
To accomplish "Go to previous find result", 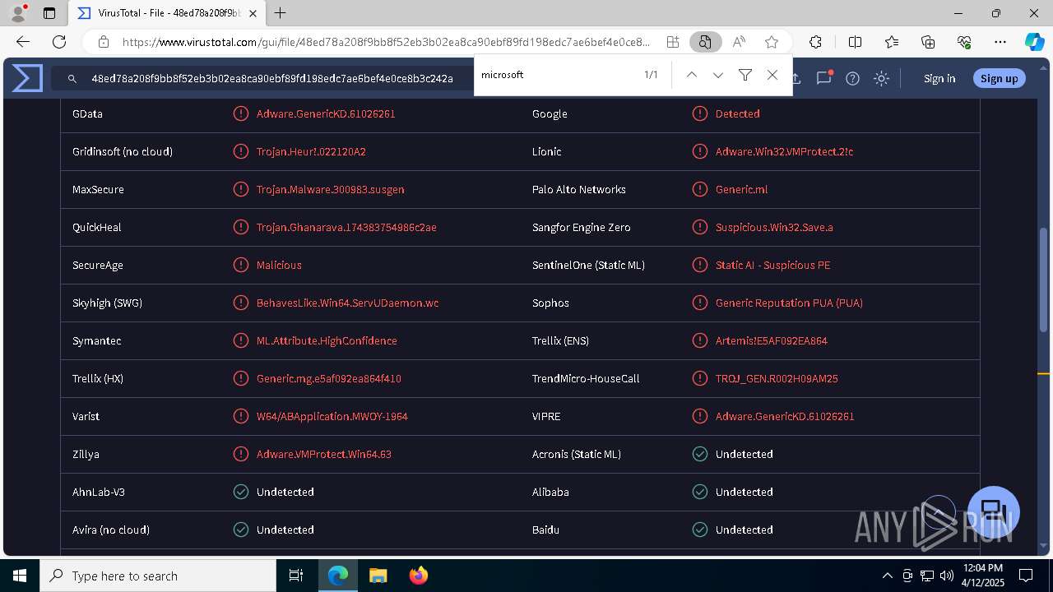I will point(692,75).
